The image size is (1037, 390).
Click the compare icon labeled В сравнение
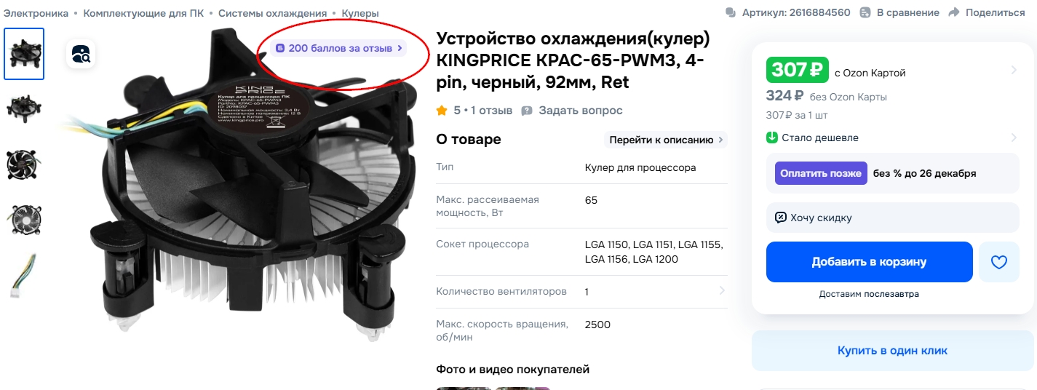click(865, 12)
